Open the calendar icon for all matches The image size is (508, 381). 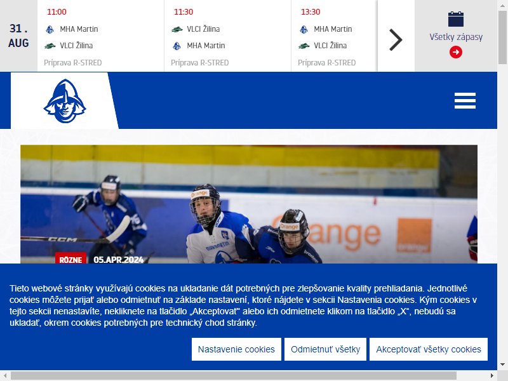[456, 19]
